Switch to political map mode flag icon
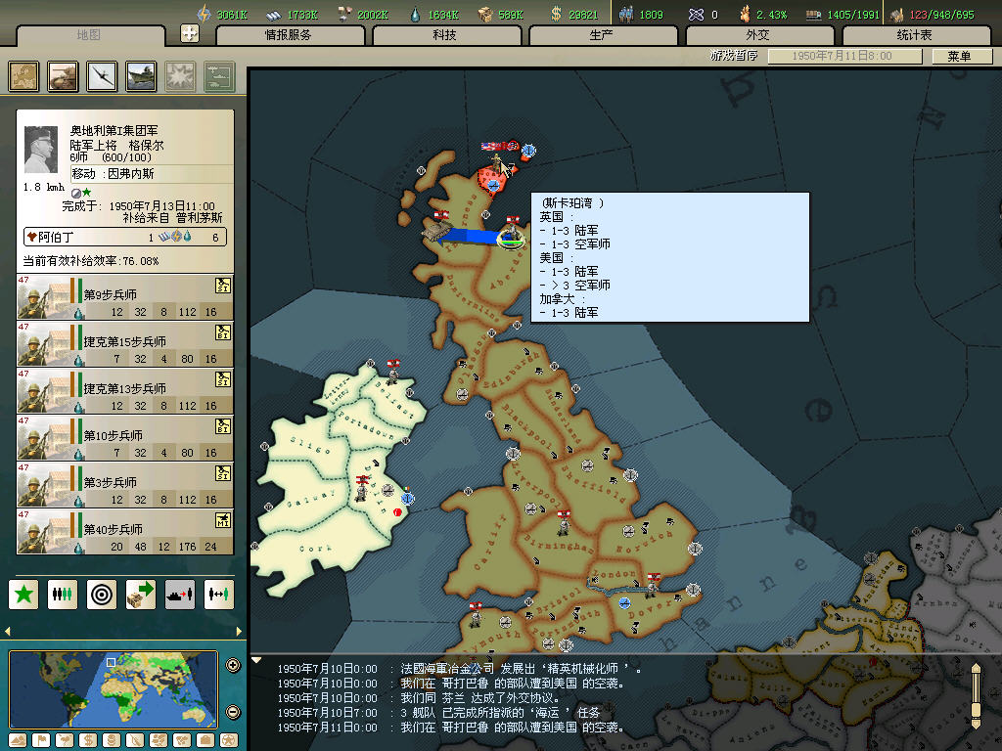The width and height of the screenshot is (1002, 751). (x=41, y=741)
